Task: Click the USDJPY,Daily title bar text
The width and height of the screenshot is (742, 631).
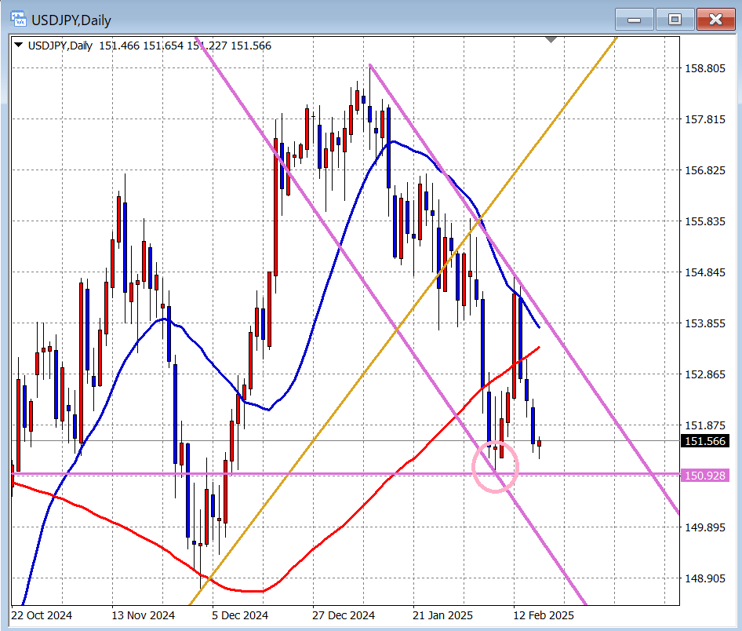Action: pos(73,19)
